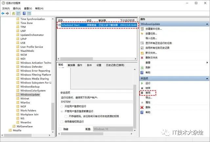Switch to the 操作 tab in details
This screenshot has height=142, width=210.
(x=80, y=65)
